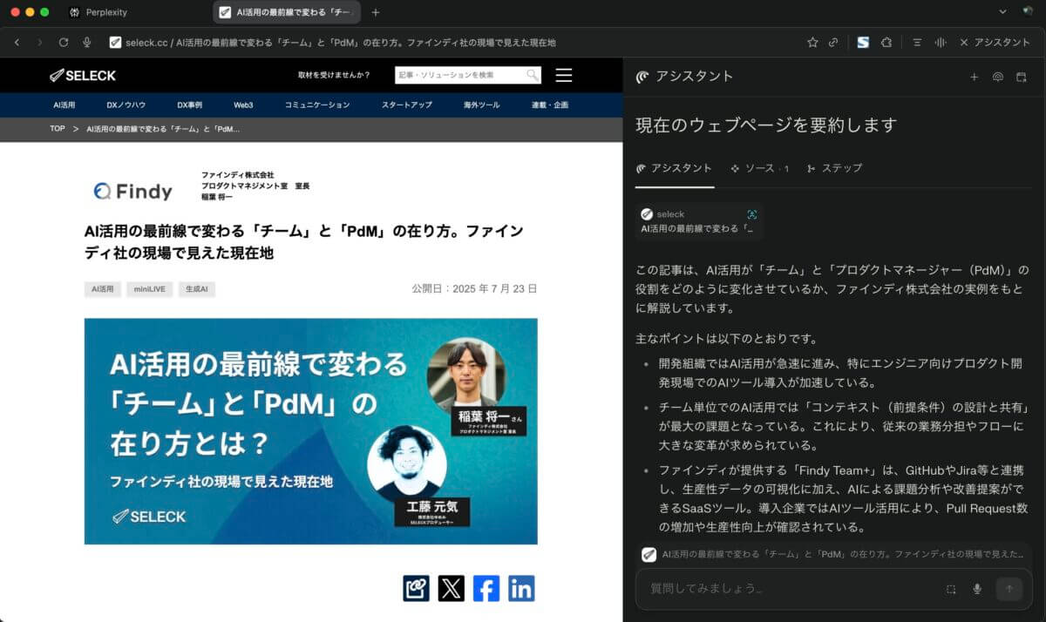Expand the tab list chevron at the top right
Screen dimensions: 1046x622
1003,11
